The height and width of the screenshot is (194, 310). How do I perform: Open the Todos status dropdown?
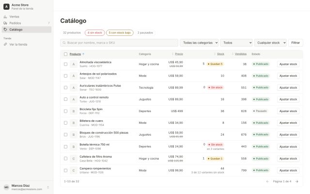236,43
